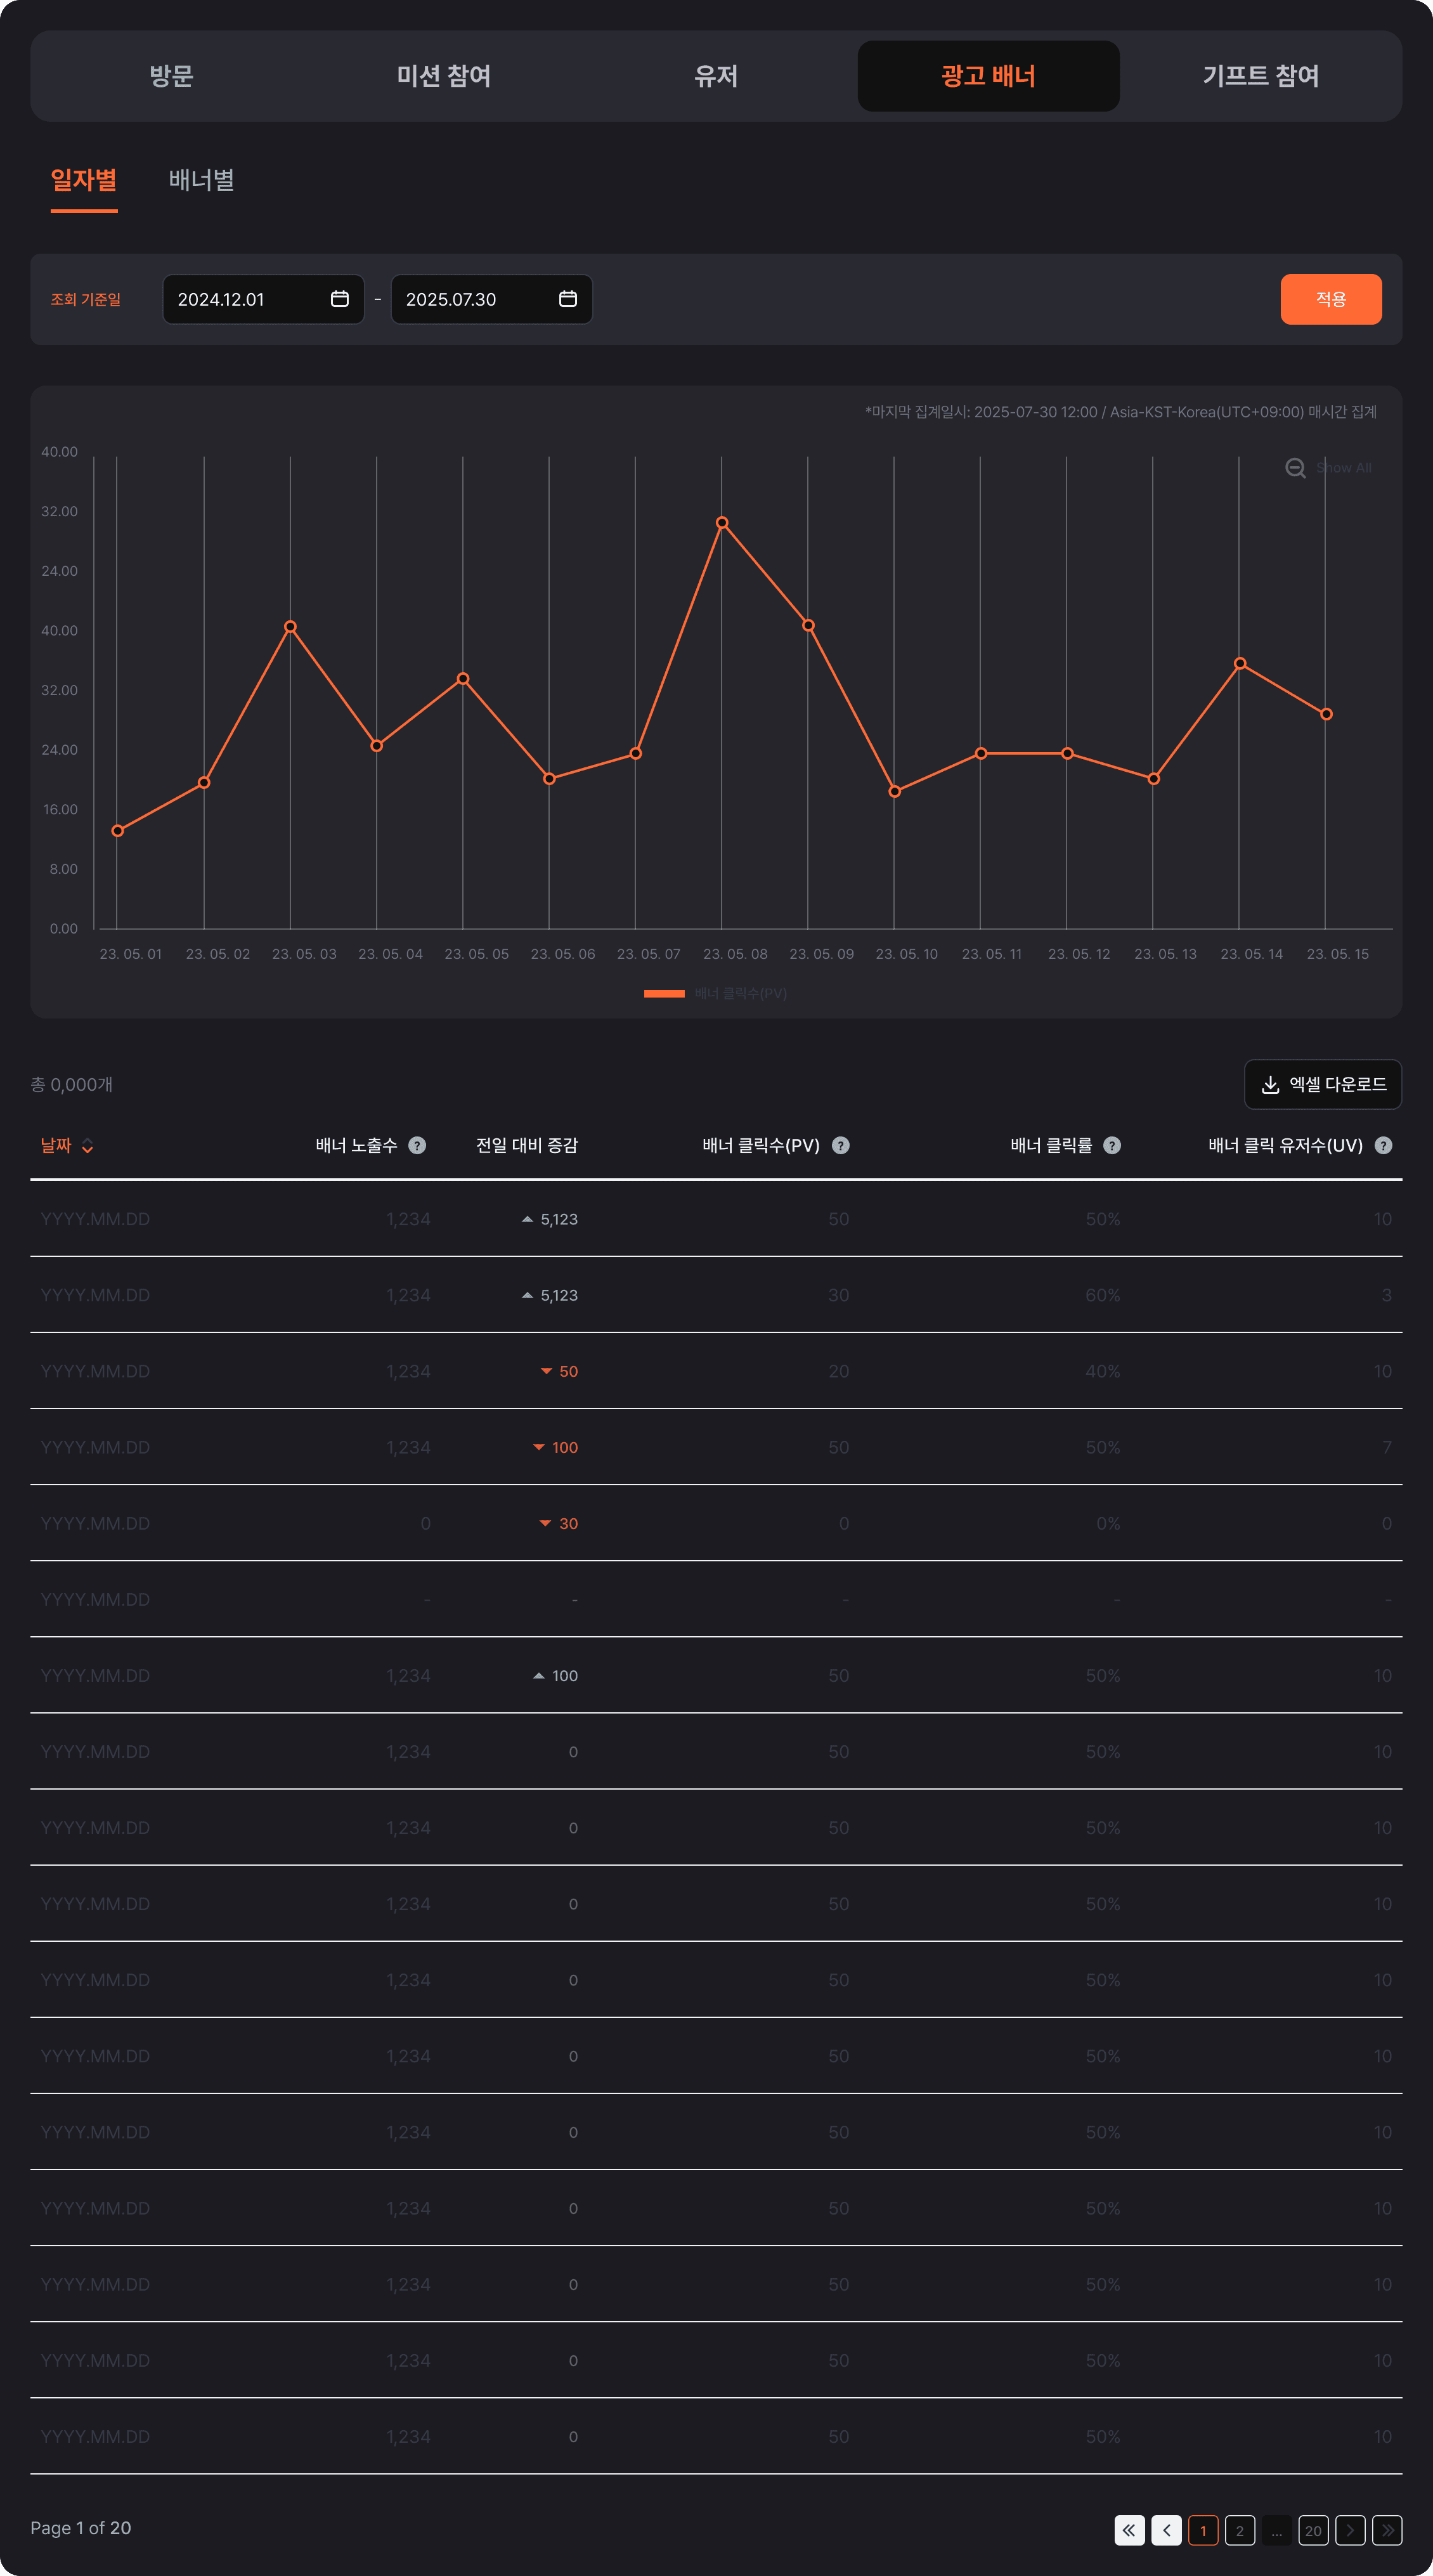1433x2576 pixels.
Task: Open the start date calendar icon
Action: point(339,299)
